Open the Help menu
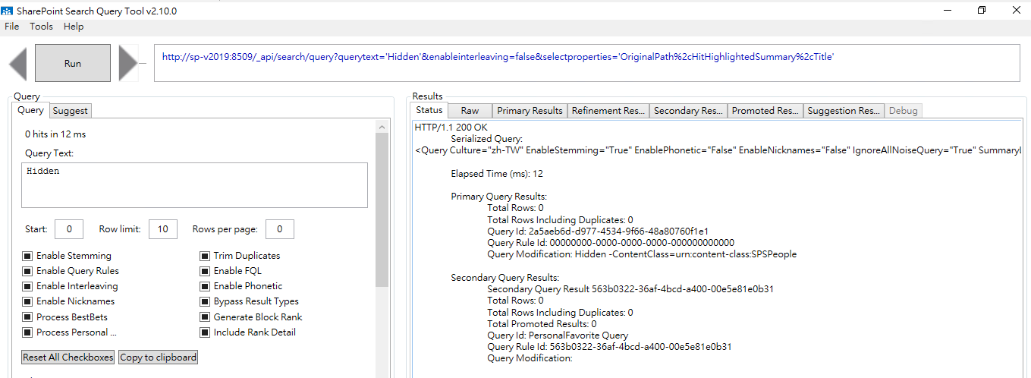 point(74,27)
